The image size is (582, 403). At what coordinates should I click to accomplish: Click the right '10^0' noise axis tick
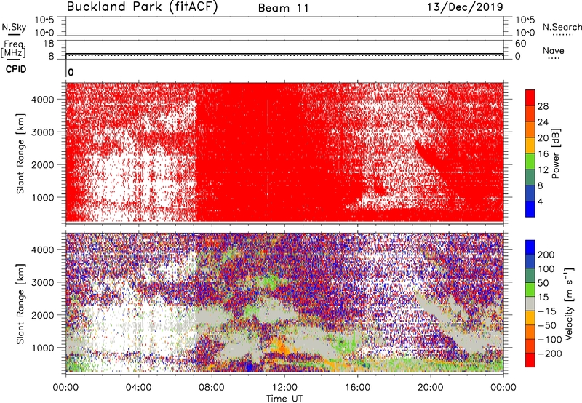point(525,33)
